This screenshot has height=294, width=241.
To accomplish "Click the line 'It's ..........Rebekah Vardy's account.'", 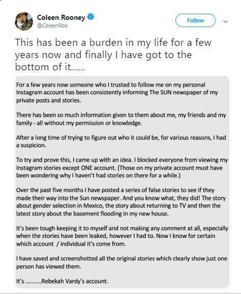I will point(62,281).
